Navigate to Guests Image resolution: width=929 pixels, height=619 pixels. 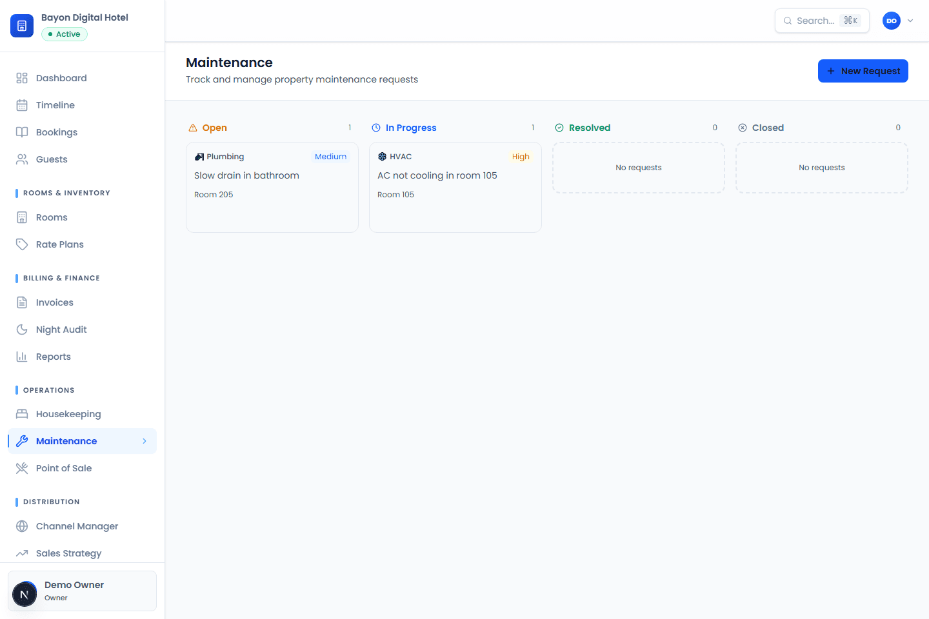(x=82, y=159)
